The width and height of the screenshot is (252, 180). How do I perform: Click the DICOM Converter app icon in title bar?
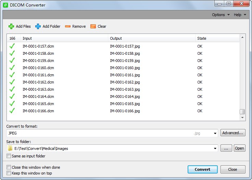[5, 5]
